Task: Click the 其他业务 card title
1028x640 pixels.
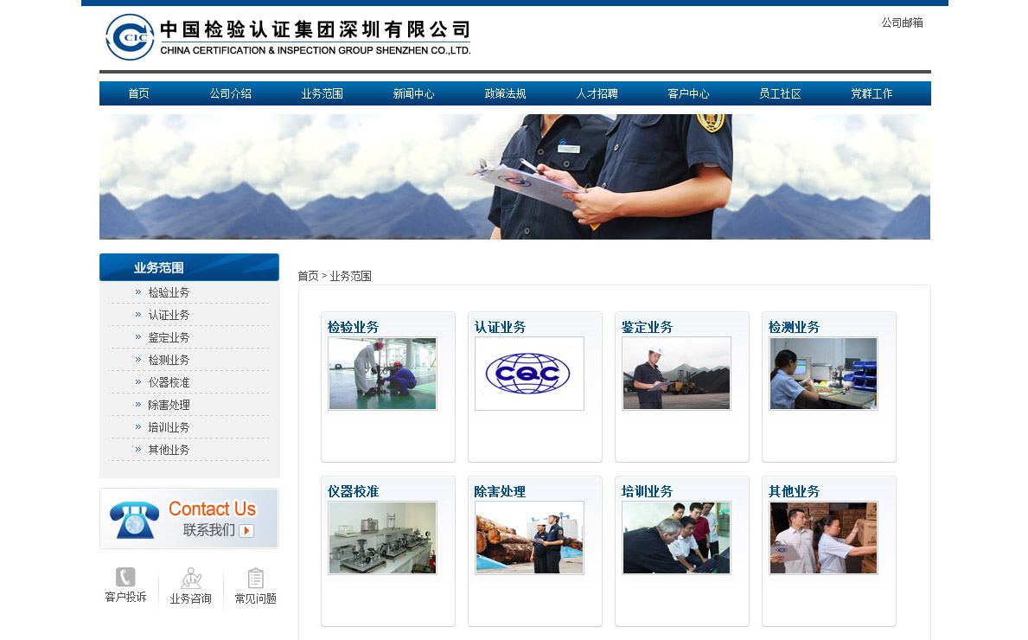Action: (x=794, y=491)
